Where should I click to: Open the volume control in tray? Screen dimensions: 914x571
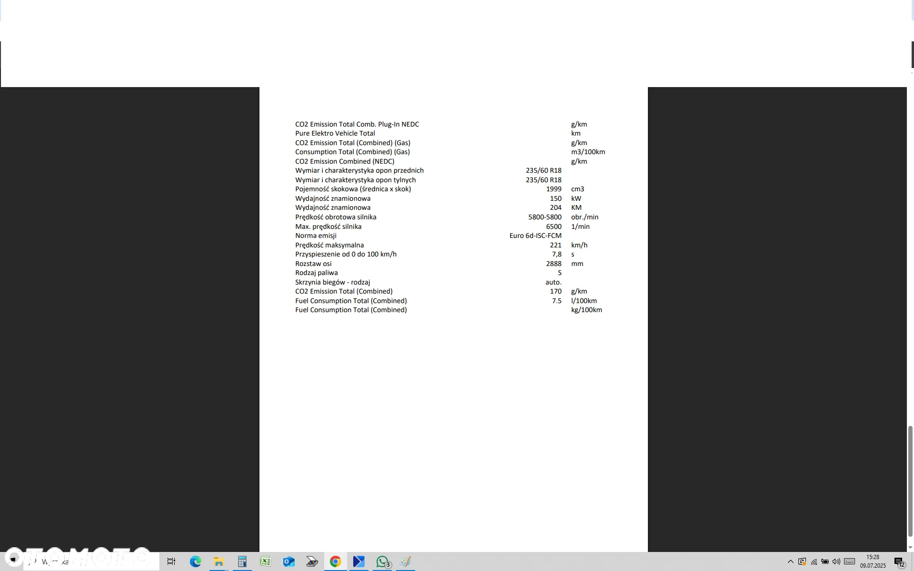[x=836, y=561]
